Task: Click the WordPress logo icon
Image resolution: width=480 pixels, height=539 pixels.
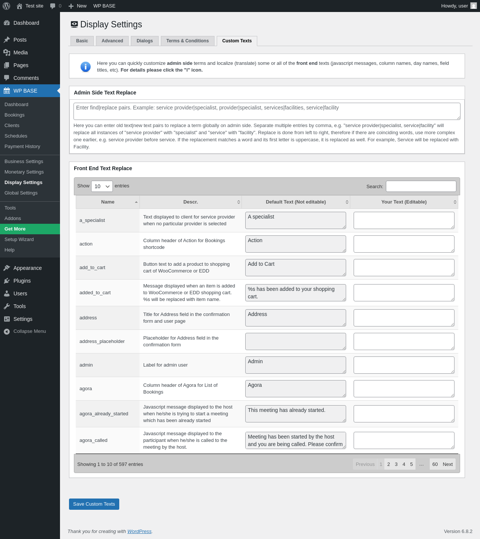Action: [x=6, y=6]
